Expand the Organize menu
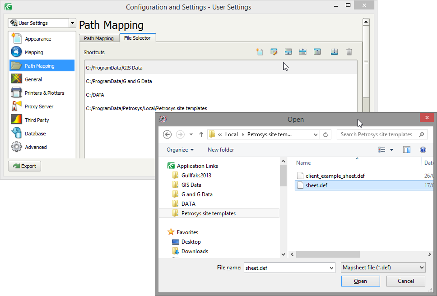437x296 pixels. 180,150
